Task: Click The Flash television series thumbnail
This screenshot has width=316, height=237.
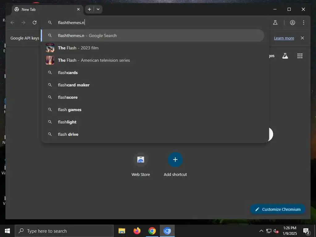Action: [50, 60]
